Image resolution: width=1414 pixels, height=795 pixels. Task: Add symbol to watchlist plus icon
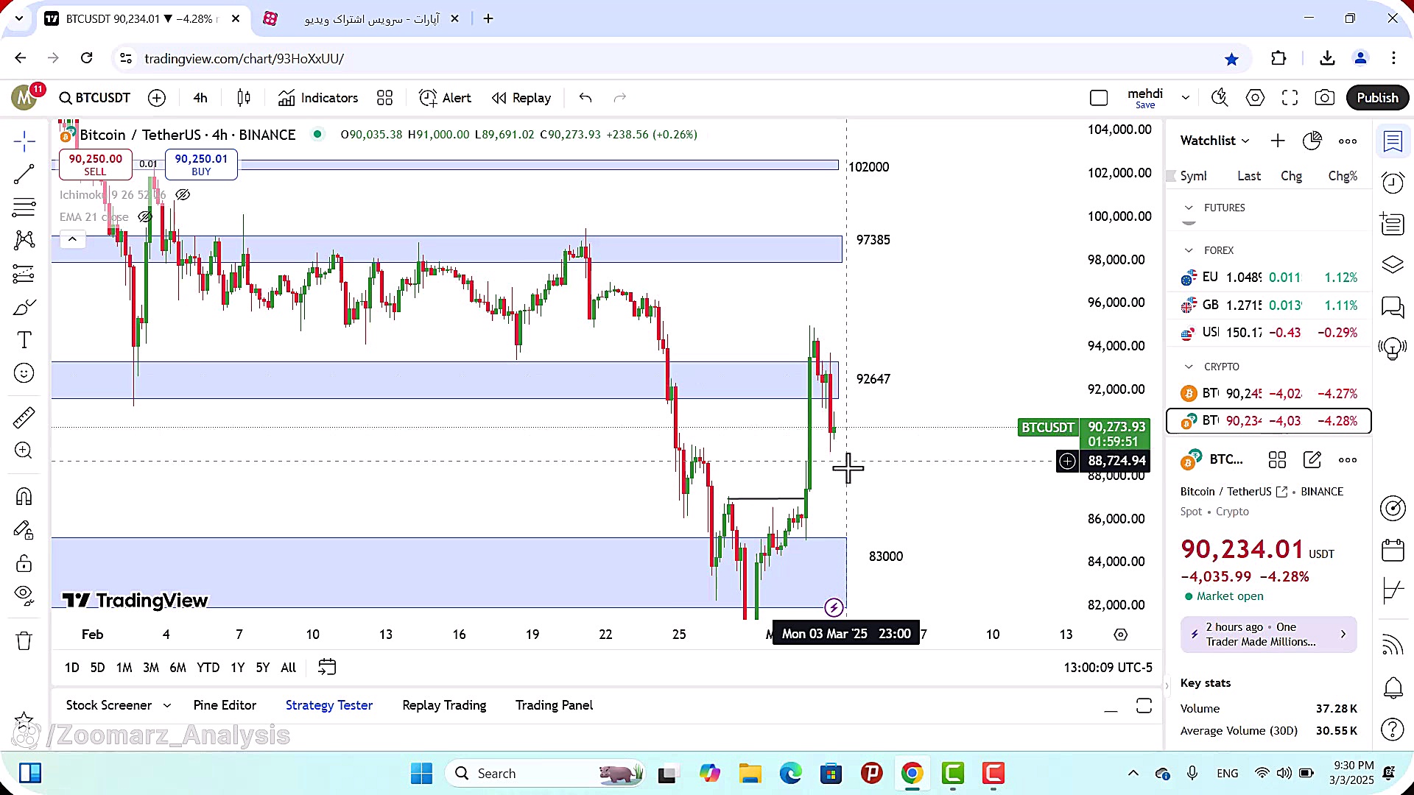click(1278, 141)
